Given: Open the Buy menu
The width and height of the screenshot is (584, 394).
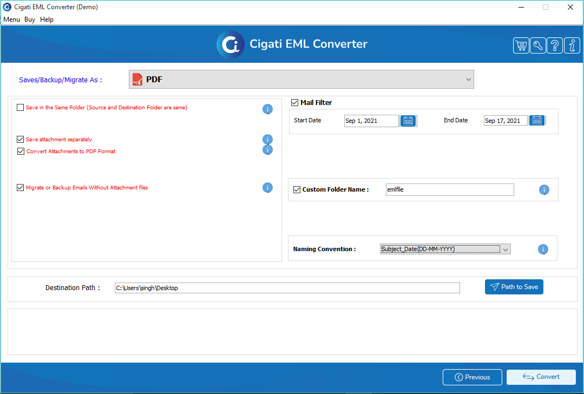Looking at the screenshot, I should (30, 19).
